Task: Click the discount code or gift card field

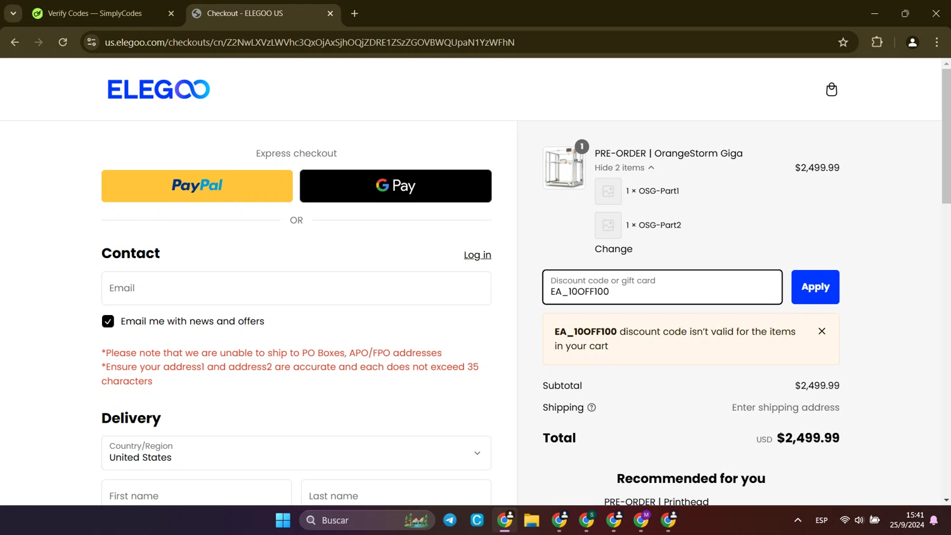Action: 663,287
